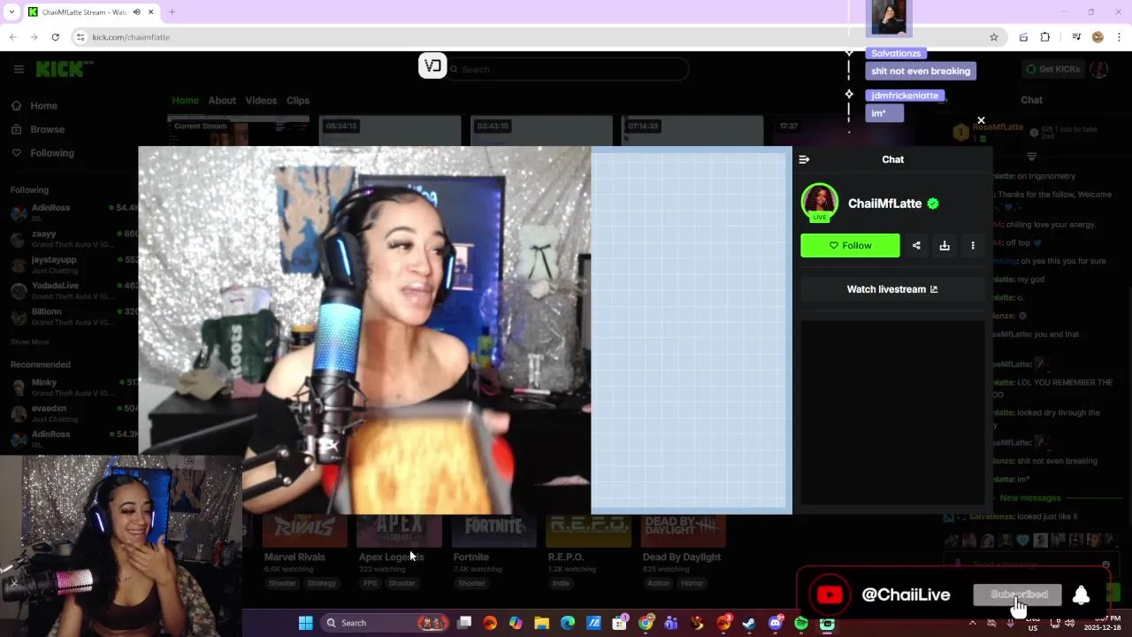Expand Show More under the Following list
This screenshot has width=1132, height=637.
tap(29, 342)
